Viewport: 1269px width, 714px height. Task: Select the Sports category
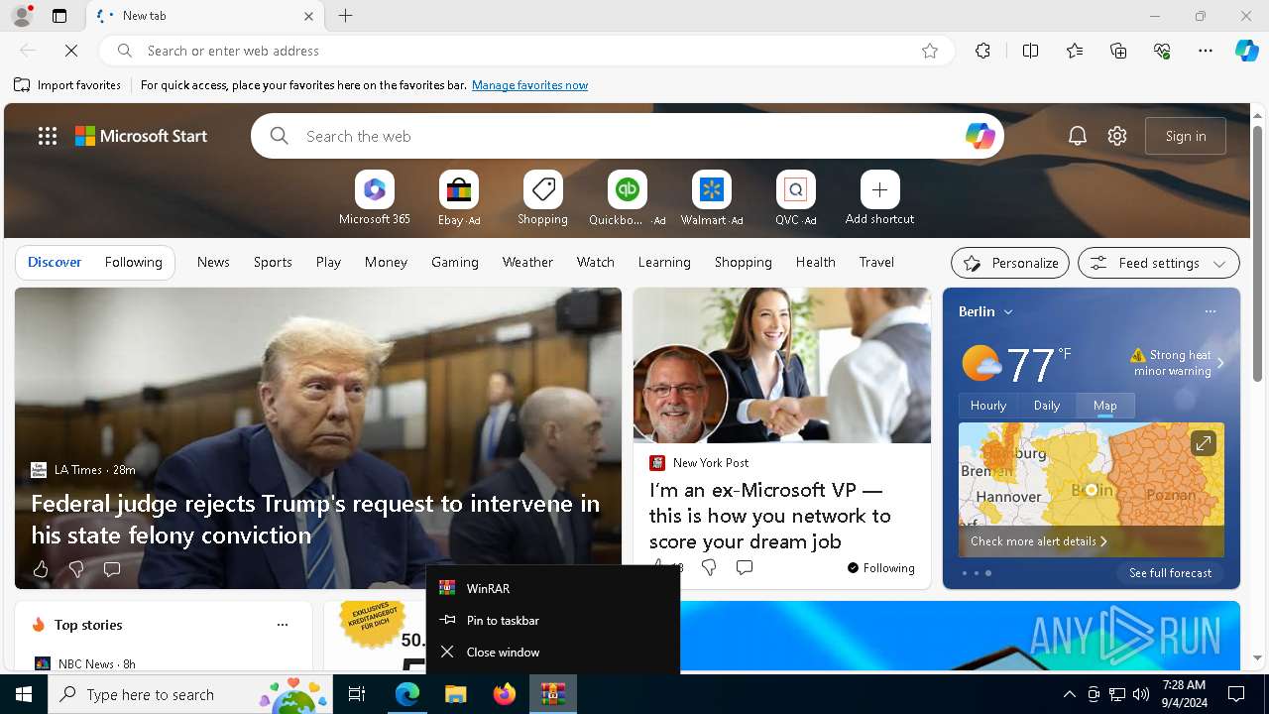tap(273, 262)
